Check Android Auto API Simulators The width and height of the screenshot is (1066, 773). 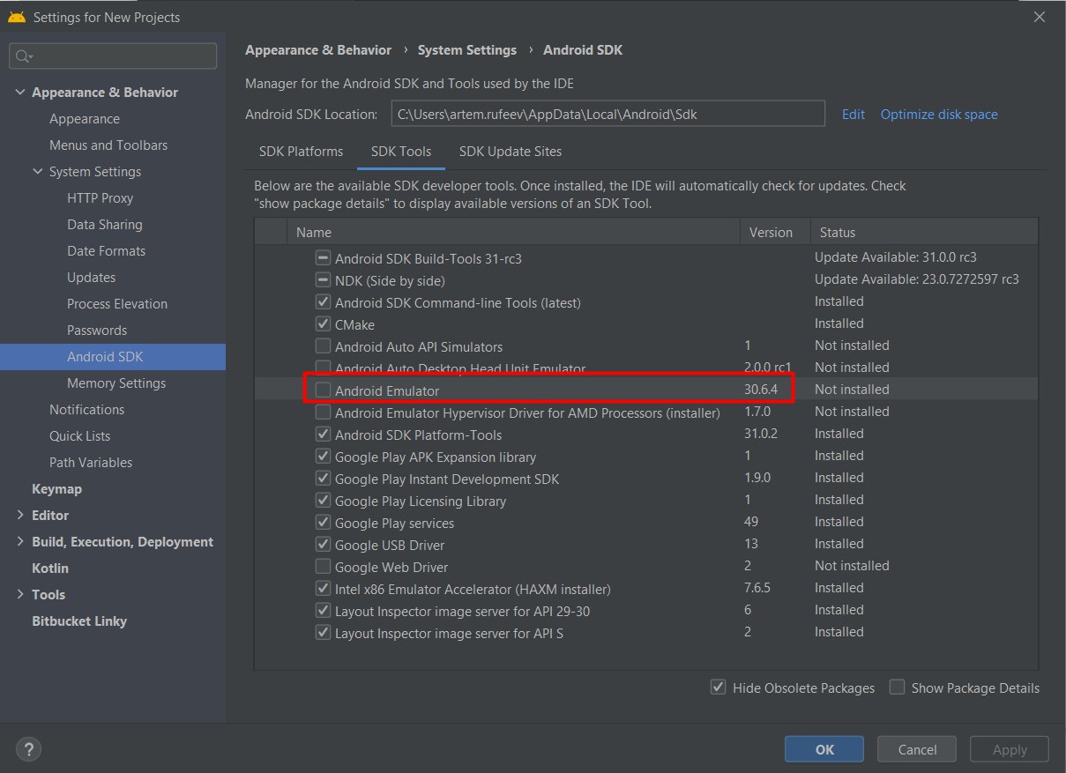(x=324, y=346)
